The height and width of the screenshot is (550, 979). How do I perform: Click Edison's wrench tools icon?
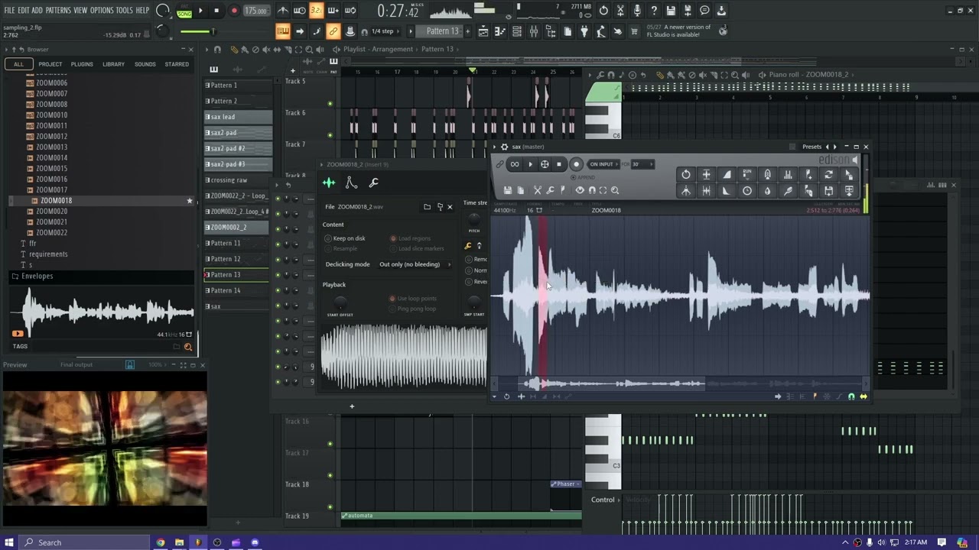(550, 190)
